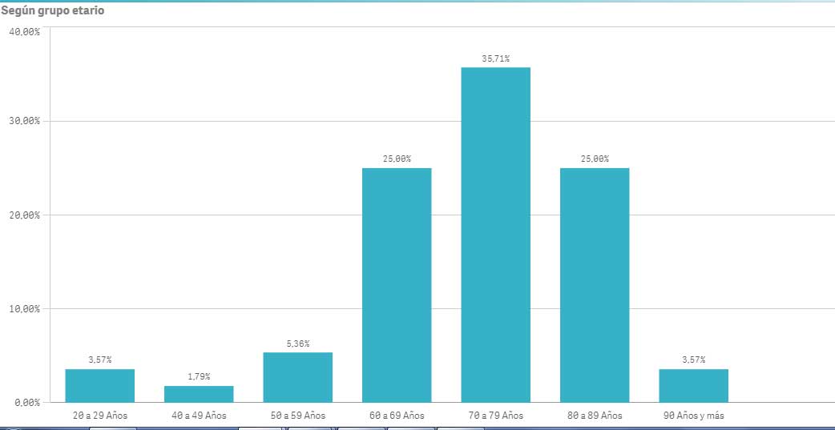This screenshot has width=835, height=430.
Task: Click the '20 a 29 Años' axis label
Action: coord(100,416)
